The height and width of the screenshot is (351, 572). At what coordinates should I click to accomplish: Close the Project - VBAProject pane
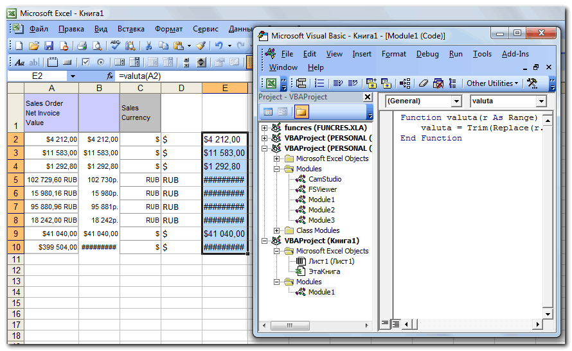pos(368,97)
